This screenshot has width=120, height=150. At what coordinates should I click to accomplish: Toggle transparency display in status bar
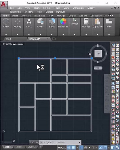tap(117, 147)
